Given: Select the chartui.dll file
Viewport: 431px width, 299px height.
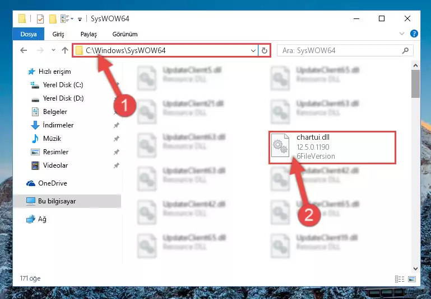Looking at the screenshot, I should tap(332, 148).
